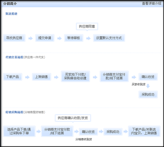Click the arrow between 下载产品 and 上架销售

pyautogui.click(x=27, y=77)
